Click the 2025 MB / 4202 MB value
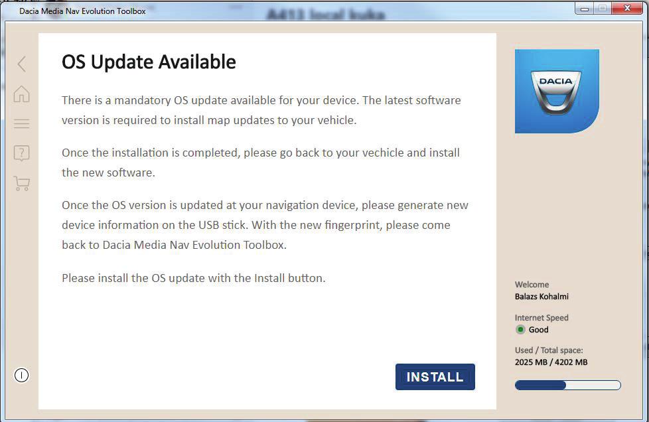This screenshot has height=422, width=649. (x=551, y=362)
